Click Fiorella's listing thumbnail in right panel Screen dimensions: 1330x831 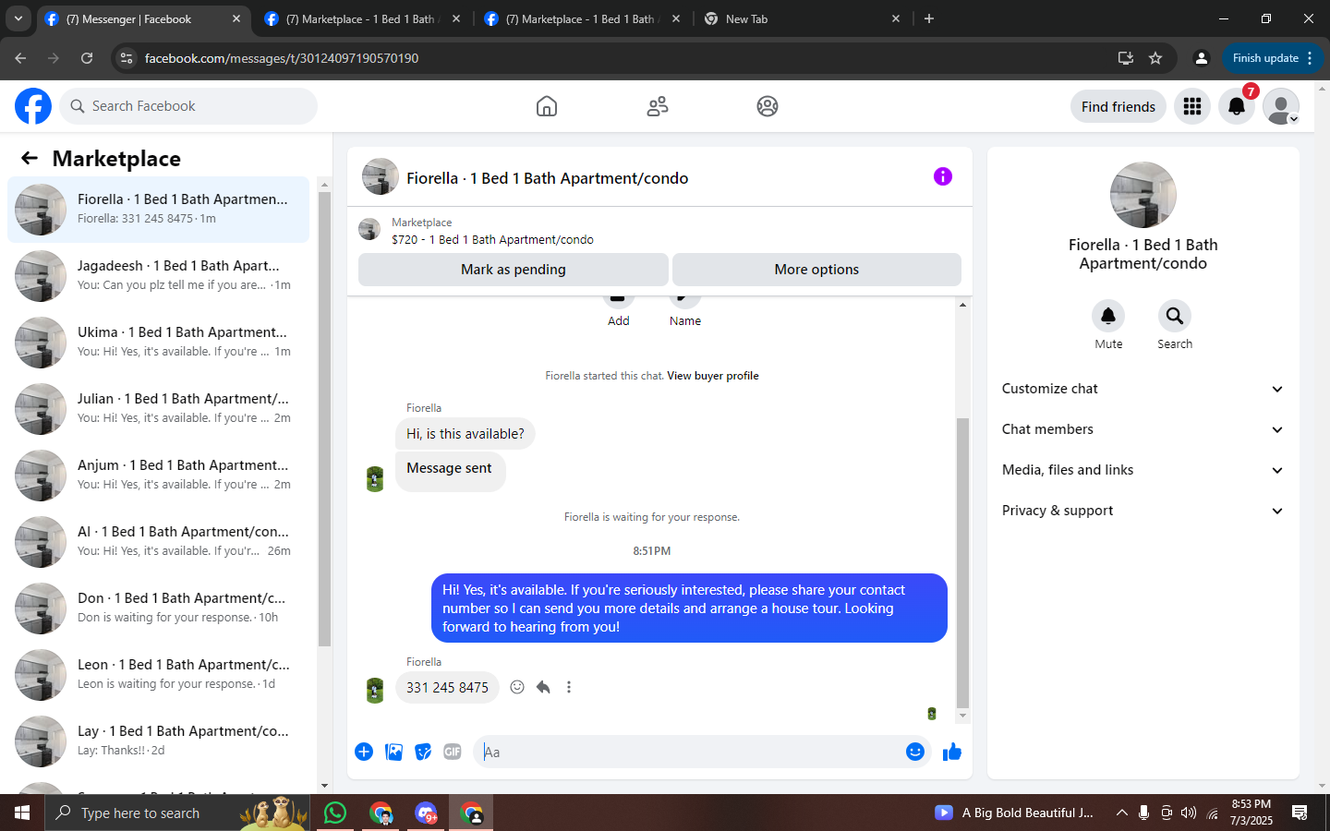[x=1143, y=195]
